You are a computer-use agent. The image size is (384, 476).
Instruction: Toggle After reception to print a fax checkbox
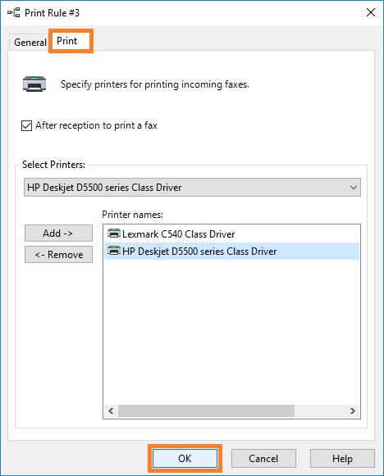coord(26,125)
